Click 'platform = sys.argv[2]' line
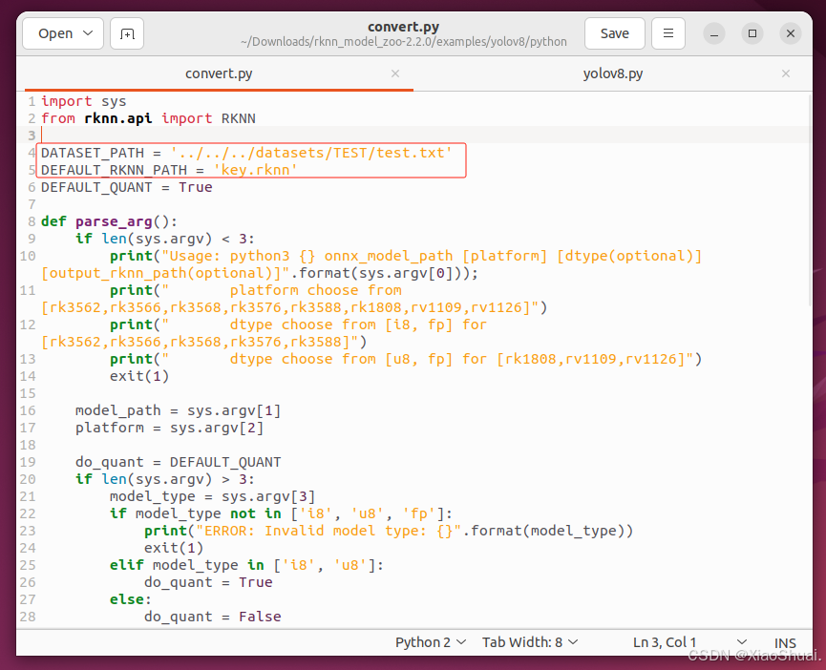This screenshot has height=670, width=826. [170, 428]
